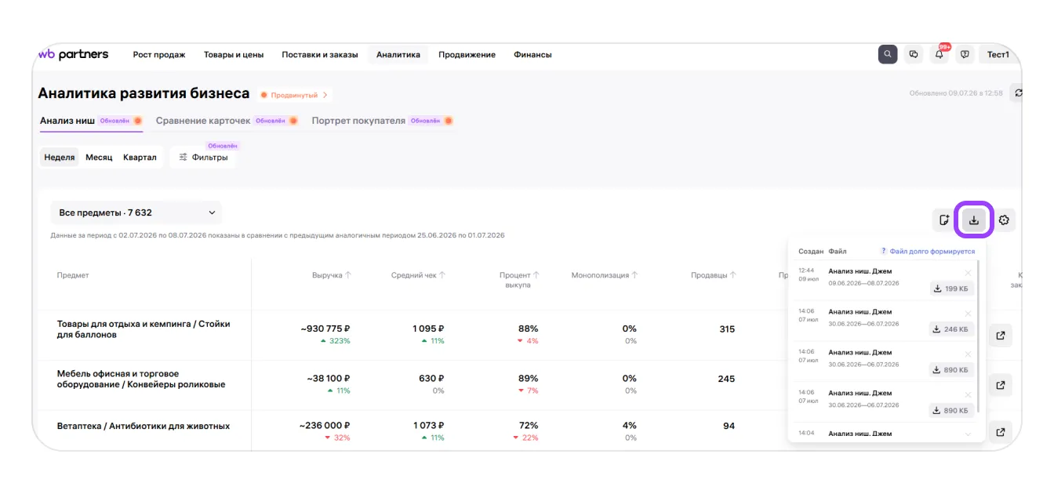Viewport: 1054px width, 494px height.
Task: Refresh data with the reload icon
Action: (x=1018, y=93)
